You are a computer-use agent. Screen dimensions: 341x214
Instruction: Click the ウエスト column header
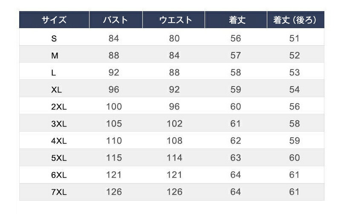tap(175, 20)
